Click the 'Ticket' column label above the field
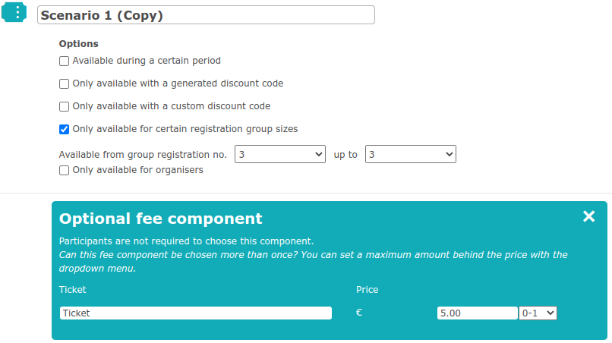This screenshot has width=612, height=343. point(72,290)
